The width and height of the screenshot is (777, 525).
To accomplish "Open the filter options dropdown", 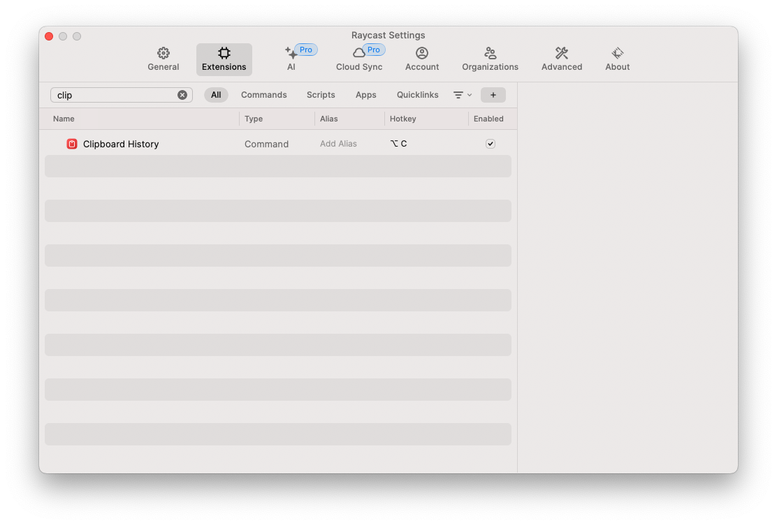I will pos(463,95).
